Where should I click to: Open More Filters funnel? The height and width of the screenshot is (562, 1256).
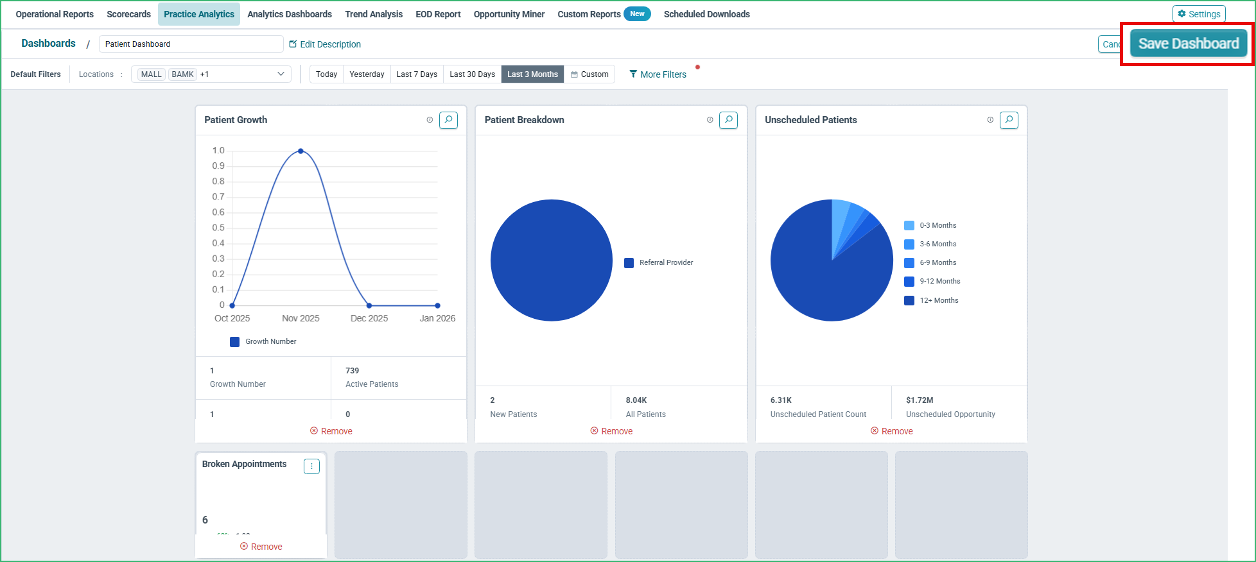[x=658, y=74]
